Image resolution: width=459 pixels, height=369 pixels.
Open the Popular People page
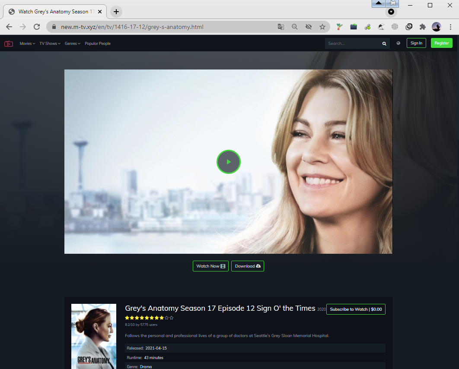point(98,44)
